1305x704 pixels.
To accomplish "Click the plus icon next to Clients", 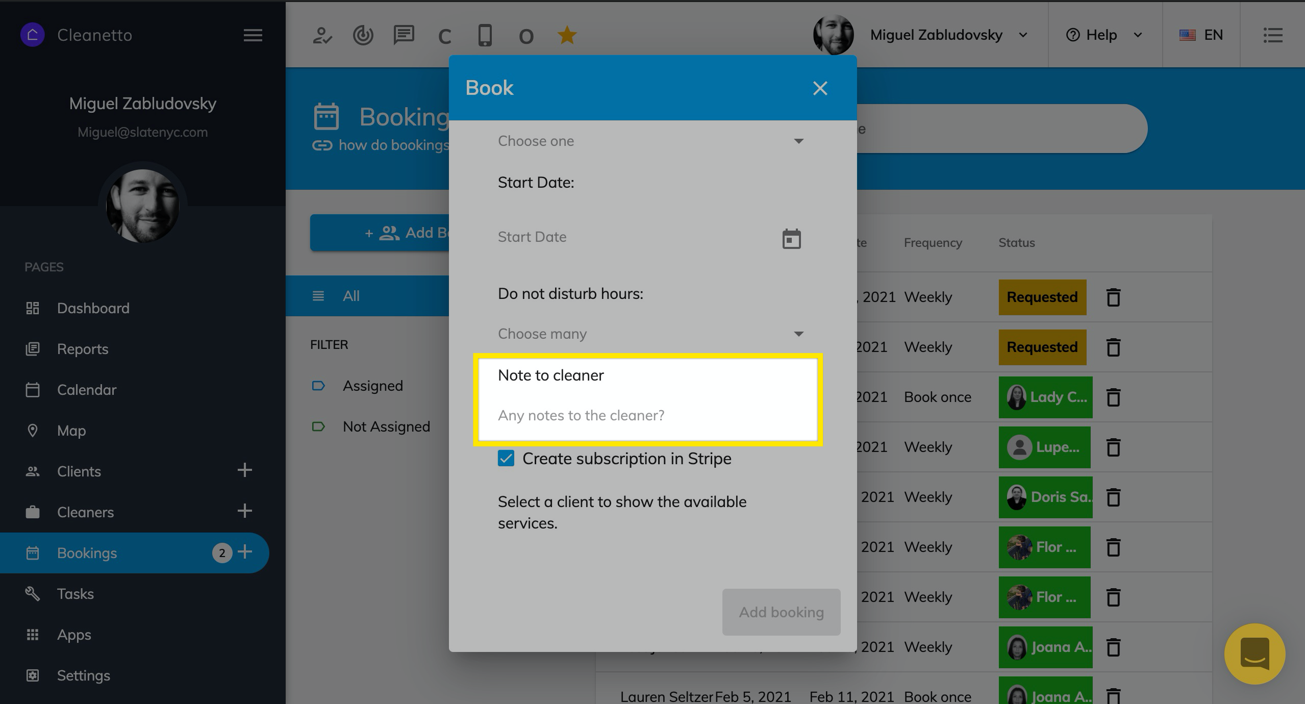I will [x=245, y=470].
